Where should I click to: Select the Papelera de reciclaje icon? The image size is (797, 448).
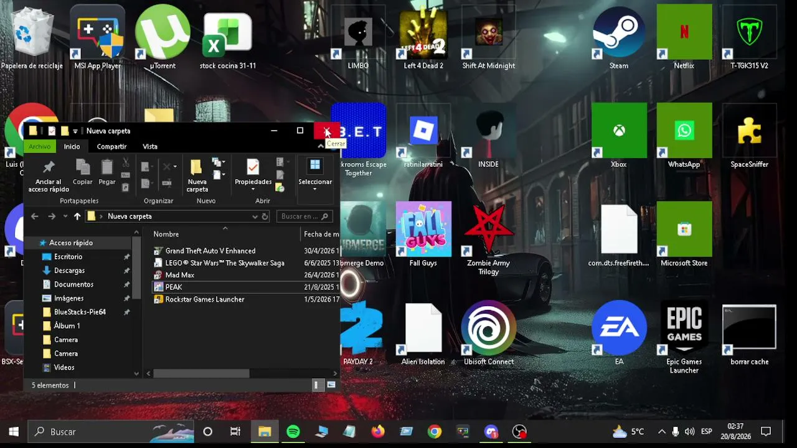[32, 37]
